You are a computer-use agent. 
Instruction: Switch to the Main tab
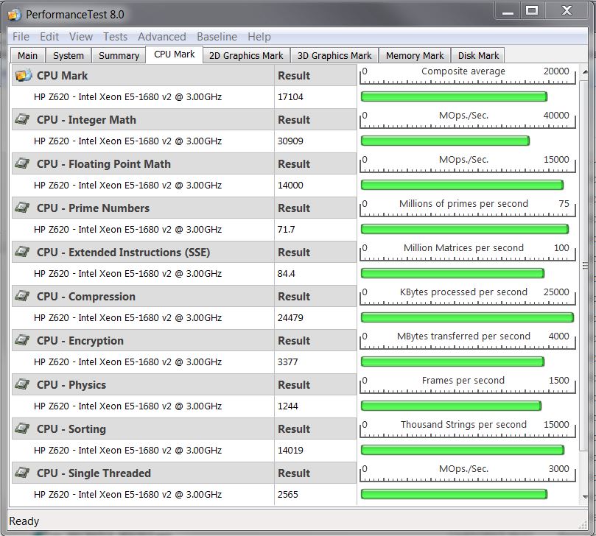[x=27, y=55]
